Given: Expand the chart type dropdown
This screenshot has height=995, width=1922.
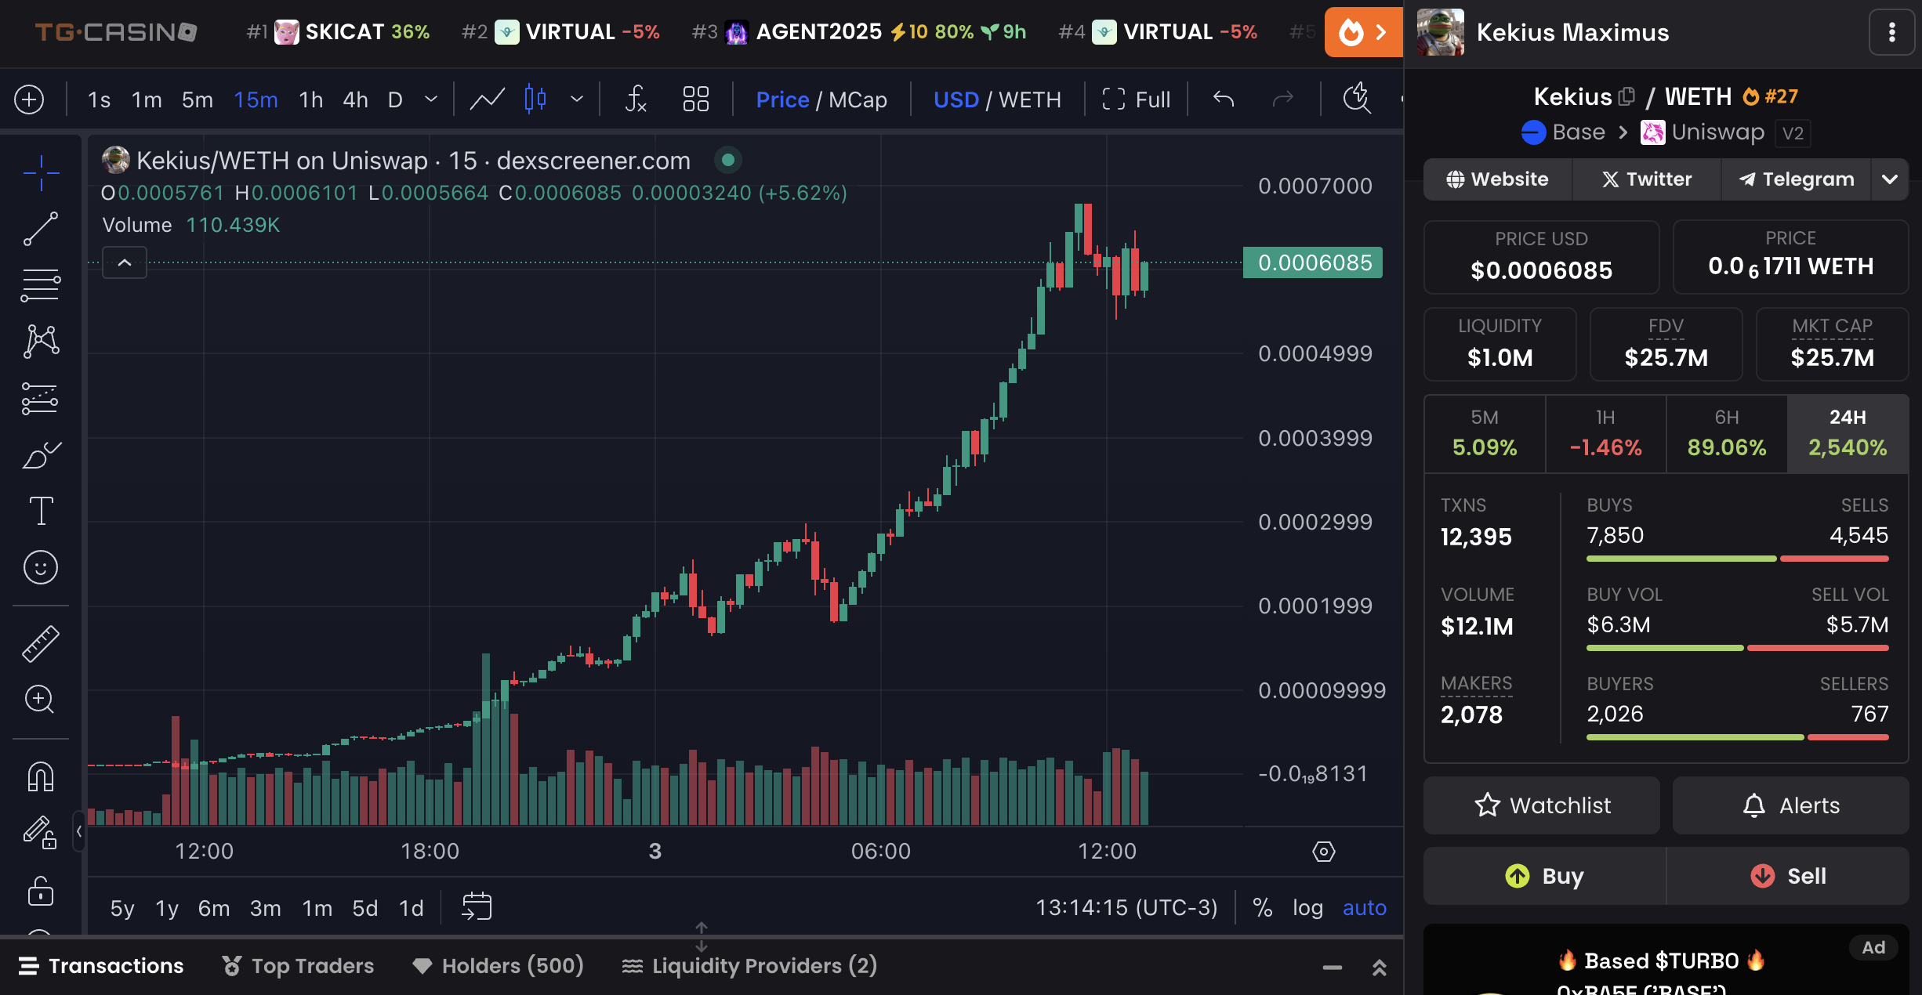Looking at the screenshot, I should point(577,99).
